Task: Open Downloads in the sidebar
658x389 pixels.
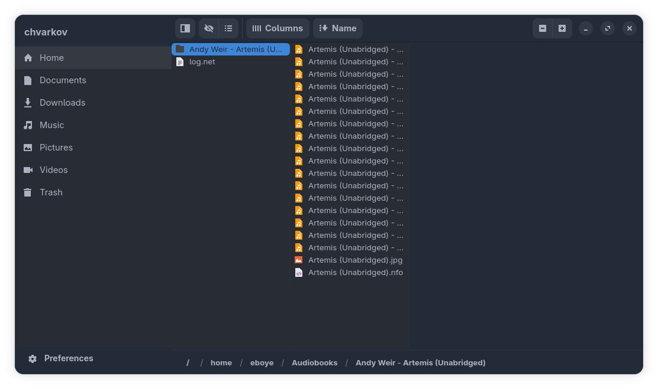Action: (x=93, y=103)
